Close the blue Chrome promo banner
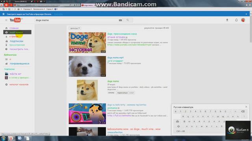Screen dimensions: 252x141 pyautogui.click(x=246, y=14)
